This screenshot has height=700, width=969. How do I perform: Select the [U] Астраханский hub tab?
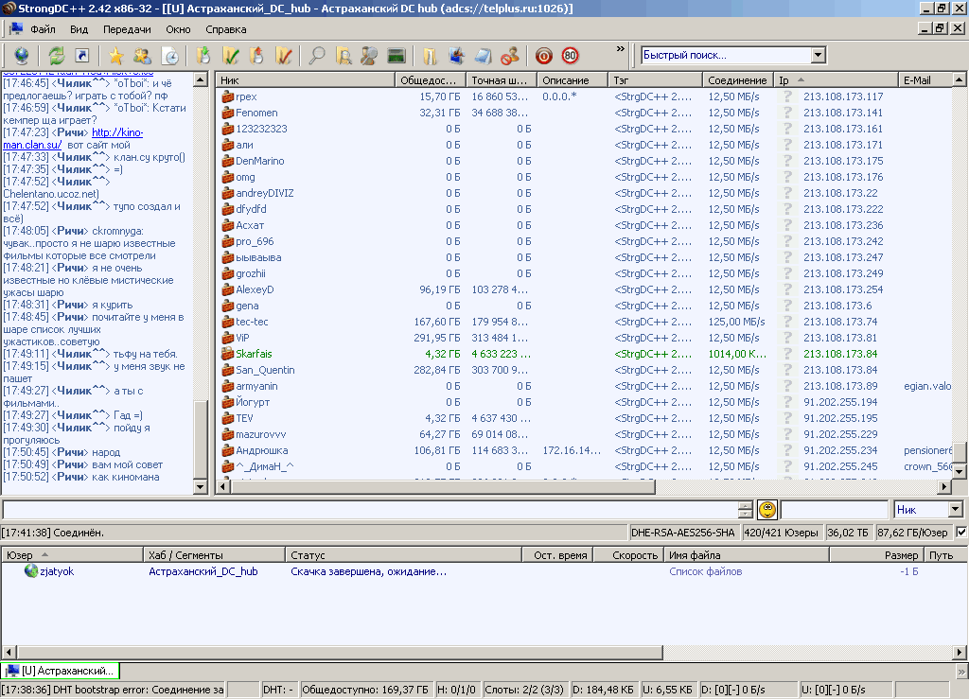coord(60,671)
